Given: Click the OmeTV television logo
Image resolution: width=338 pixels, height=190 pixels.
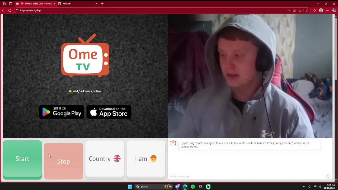Looking at the screenshot, I should [x=85, y=55].
